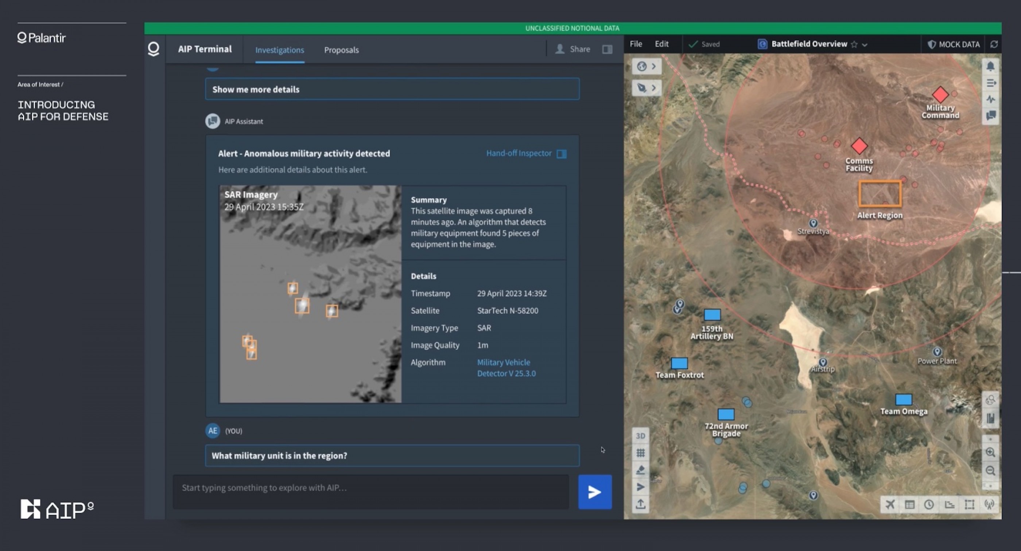Screen dimensions: 1021x551
Task: Star the Battlefield Overview map
Action: (854, 44)
